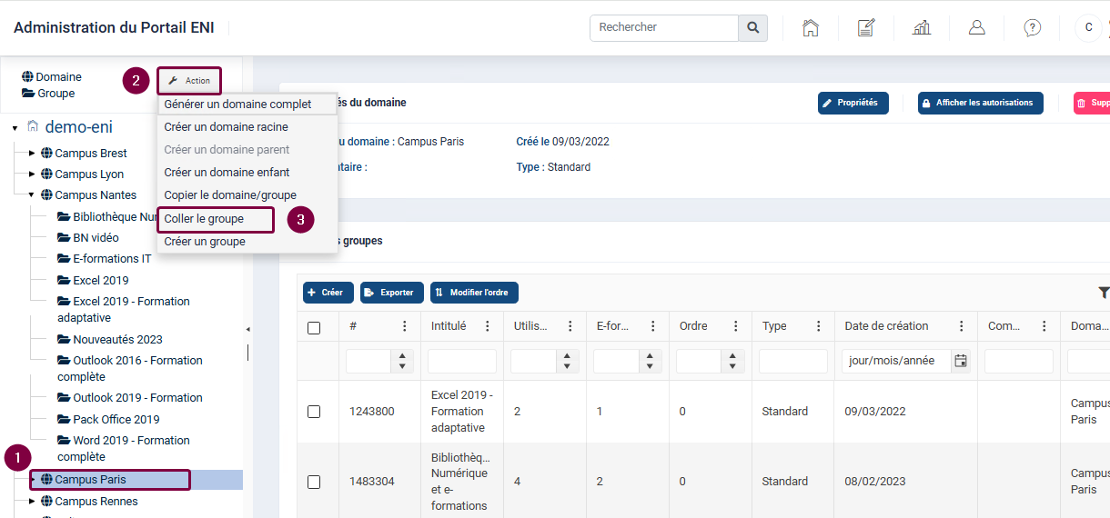Choose Copier le domaine/groupe
The height and width of the screenshot is (518, 1110).
[247, 195]
